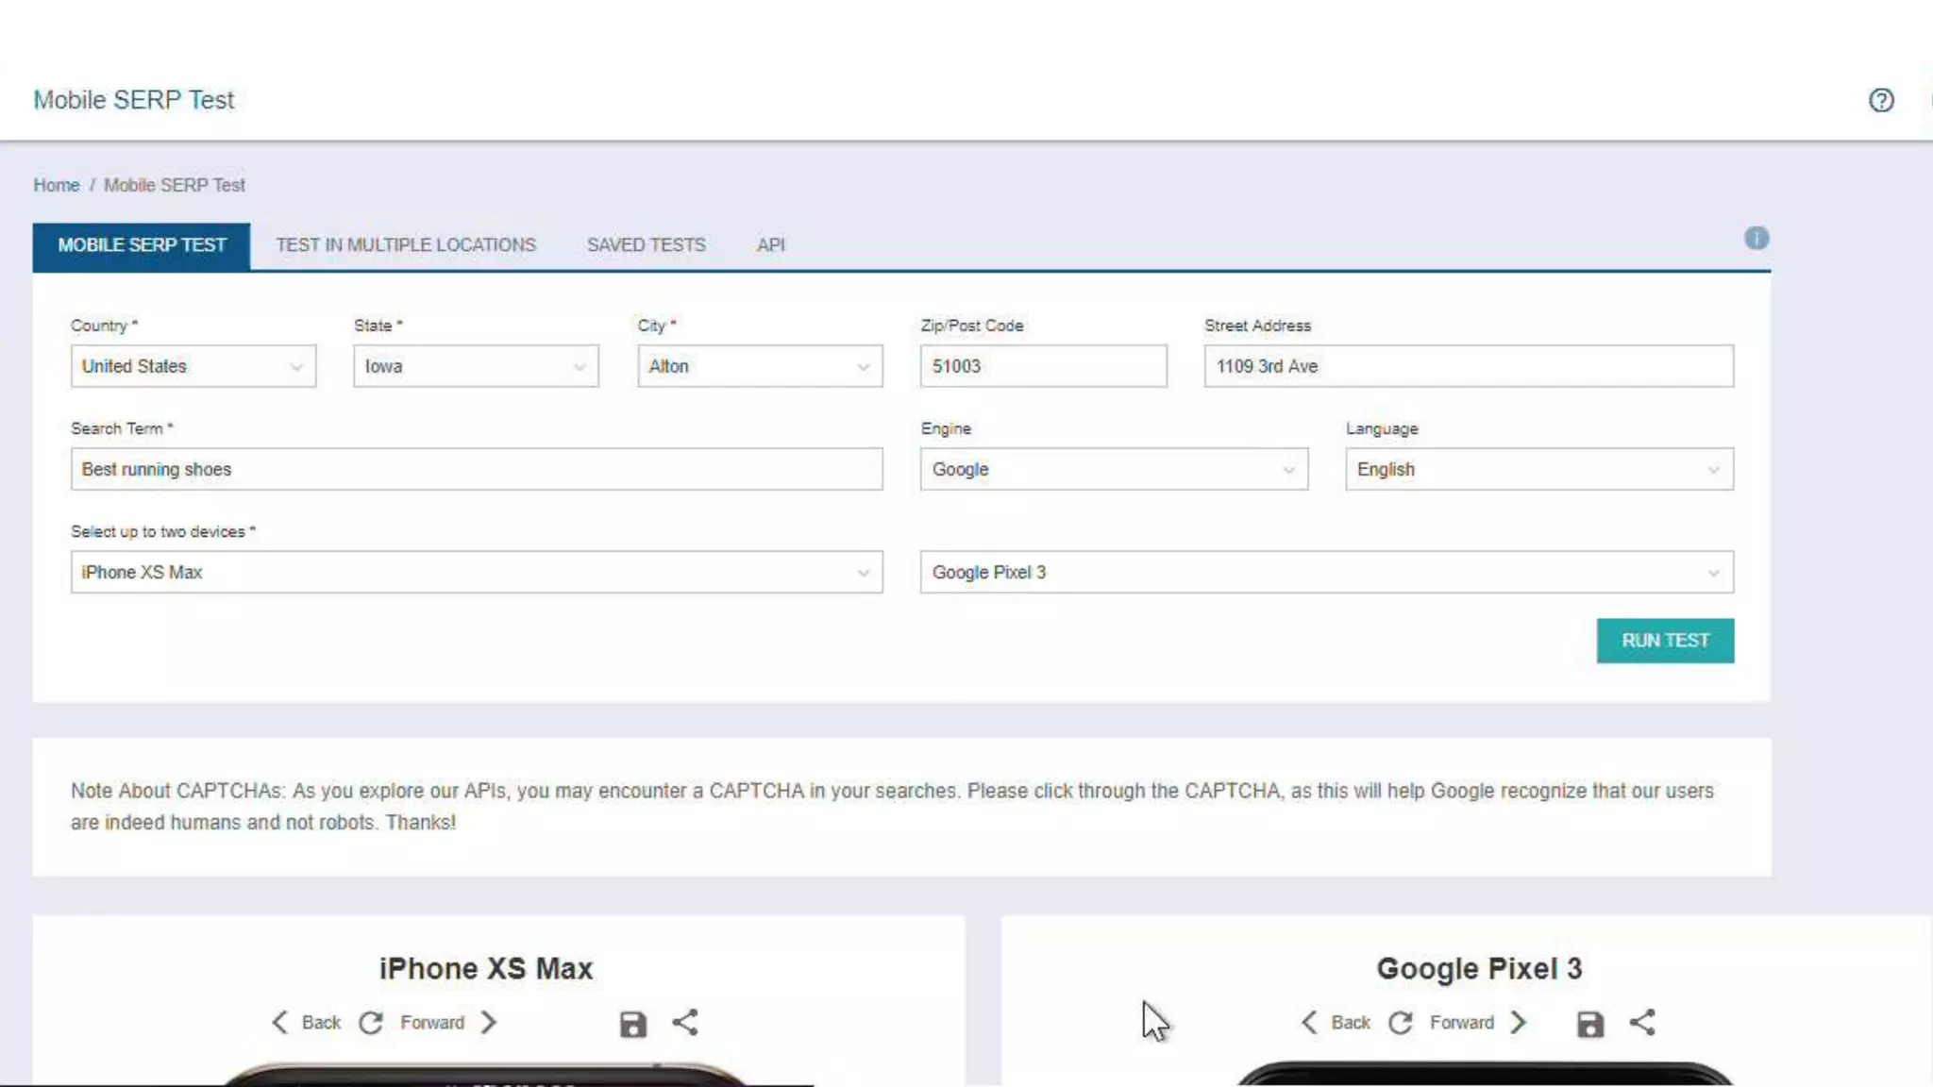The image size is (1933, 1087).
Task: Open the Saved Tests tab
Action: click(646, 245)
